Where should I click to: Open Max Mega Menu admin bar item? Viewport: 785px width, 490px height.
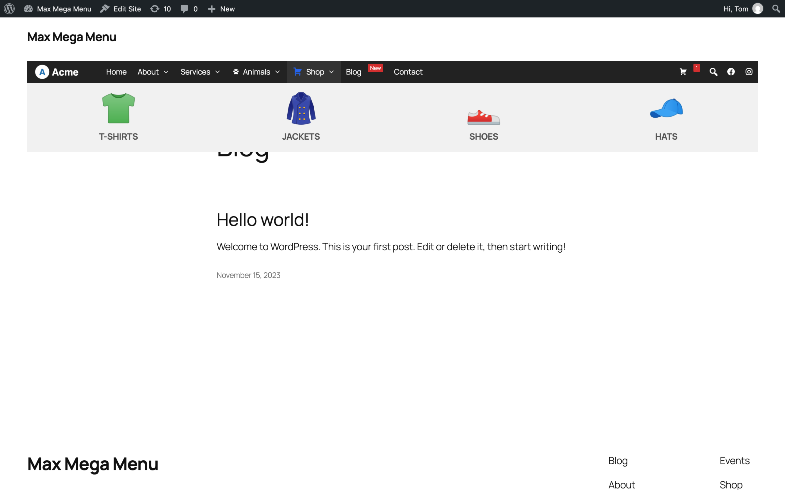57,9
